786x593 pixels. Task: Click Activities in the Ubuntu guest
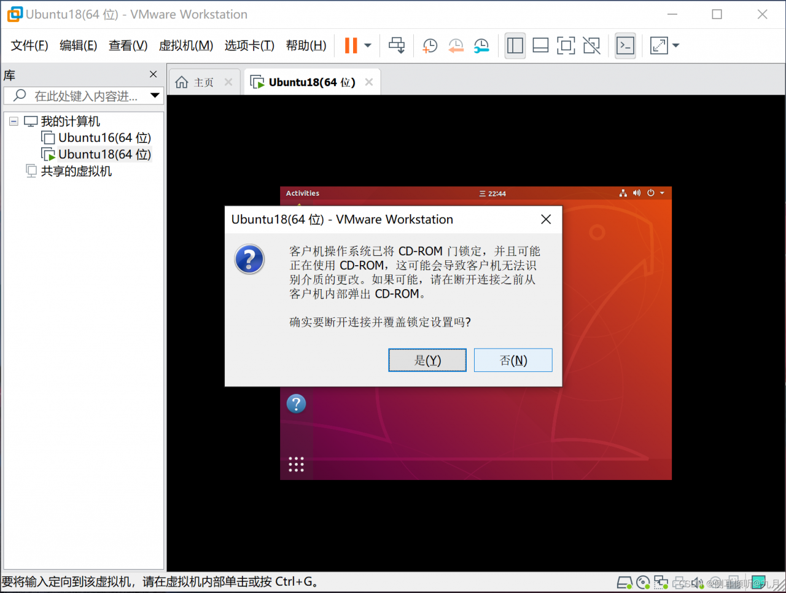[303, 193]
